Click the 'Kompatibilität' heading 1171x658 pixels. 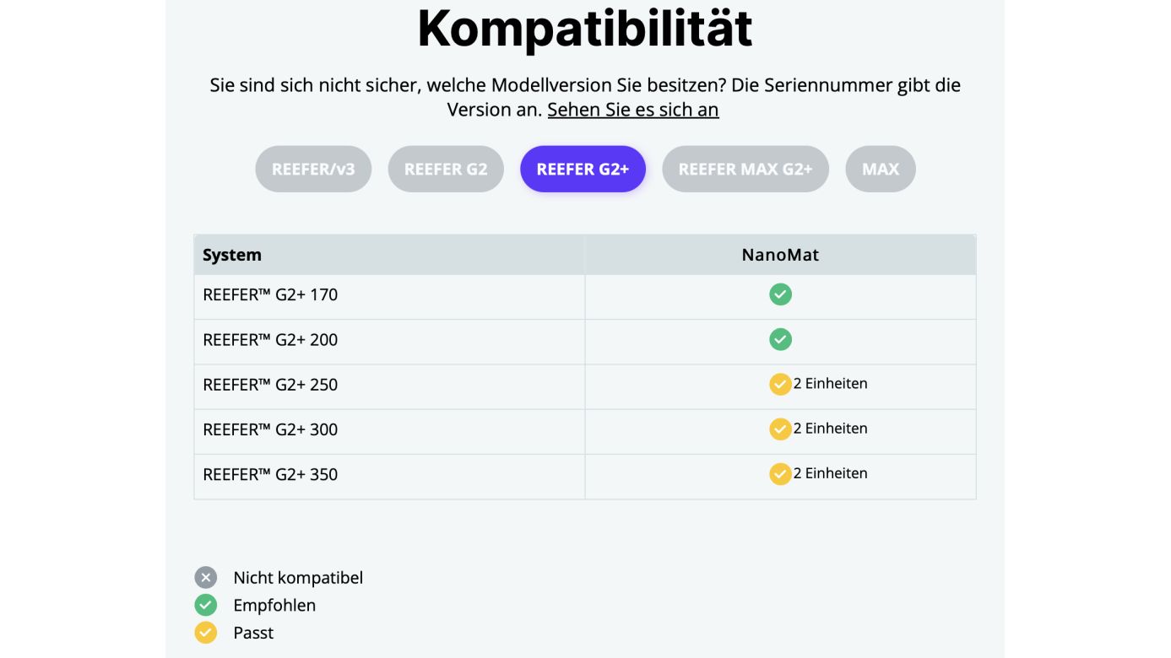coord(584,28)
